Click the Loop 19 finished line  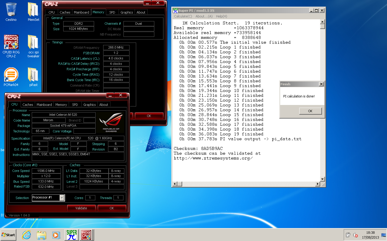coord(221,134)
